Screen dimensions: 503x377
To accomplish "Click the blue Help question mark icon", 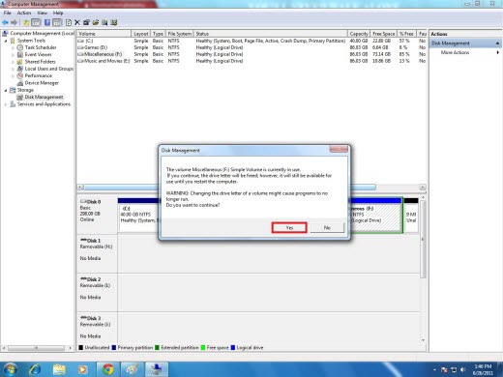I will click(47, 22).
